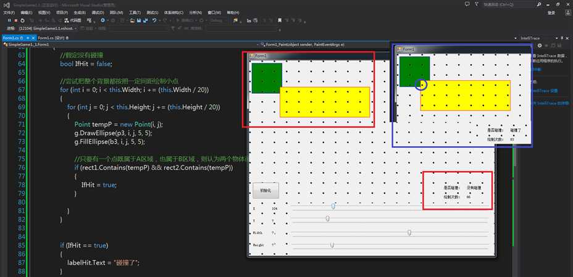Open the Debug menu
This screenshot has height=277, width=573.
[x=98, y=12]
